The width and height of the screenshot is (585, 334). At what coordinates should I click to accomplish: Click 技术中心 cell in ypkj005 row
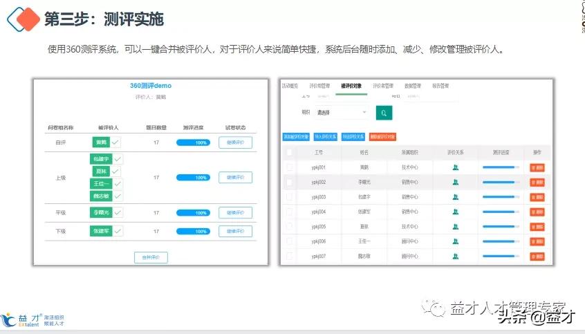coord(409,227)
